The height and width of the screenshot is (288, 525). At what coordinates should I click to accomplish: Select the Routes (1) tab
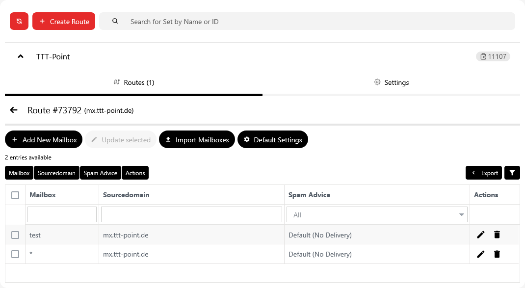click(133, 82)
